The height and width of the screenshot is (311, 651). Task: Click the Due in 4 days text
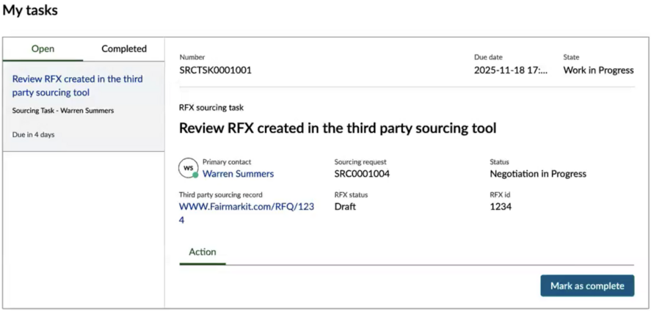33,134
